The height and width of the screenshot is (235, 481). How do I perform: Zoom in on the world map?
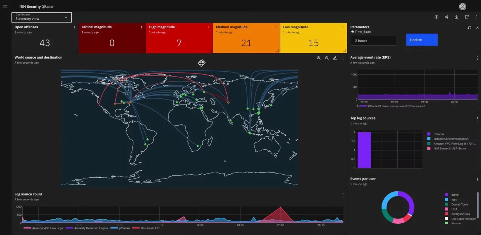319,58
